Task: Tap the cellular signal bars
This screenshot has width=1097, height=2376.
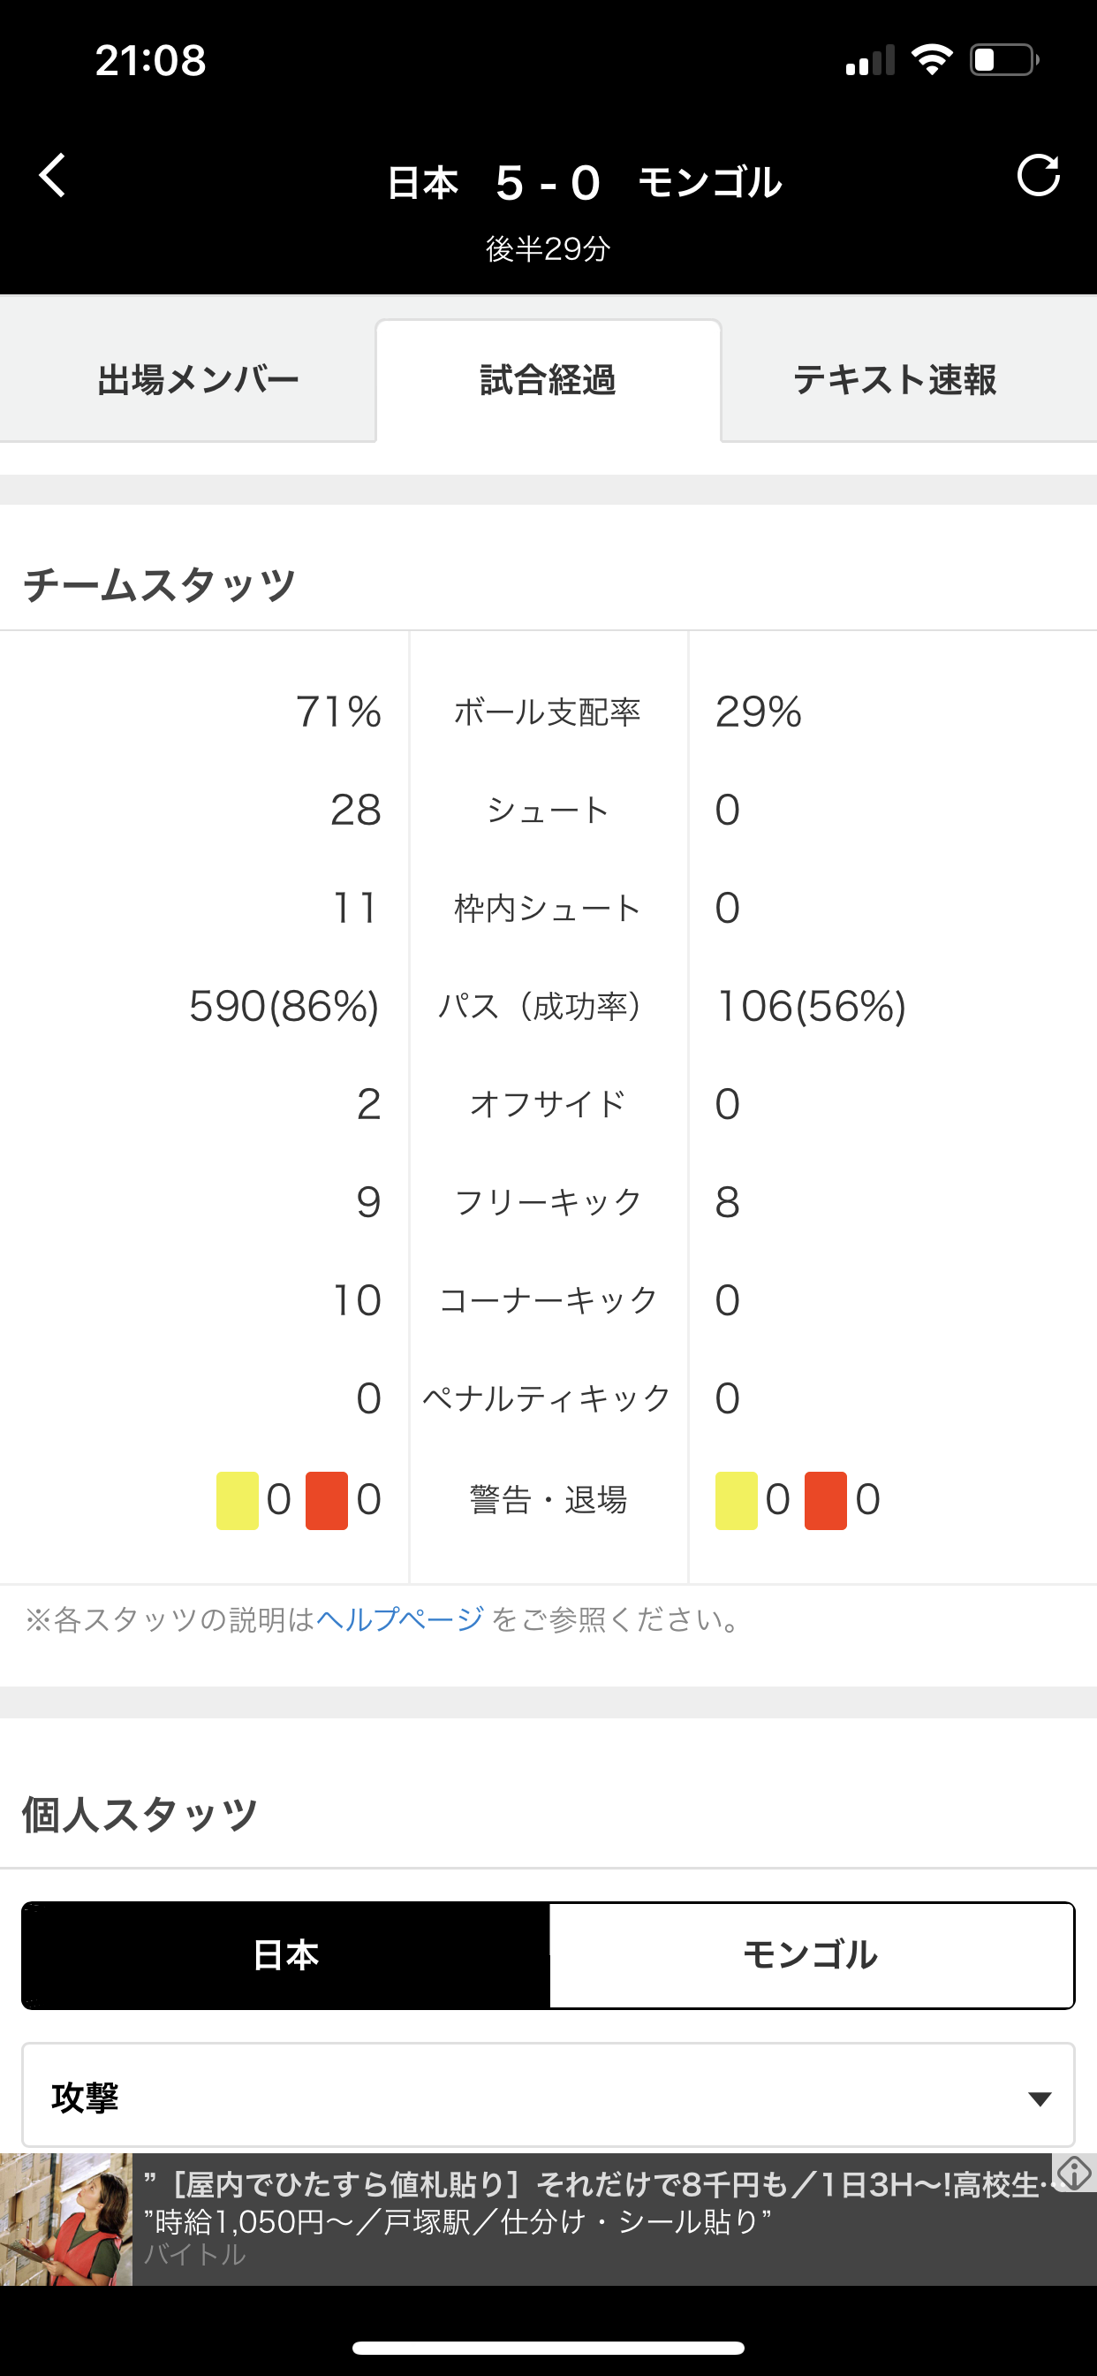Action: [x=870, y=60]
